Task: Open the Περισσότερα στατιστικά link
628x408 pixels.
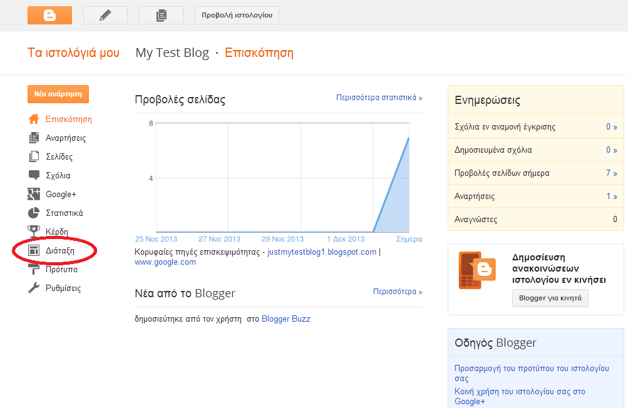Action: pyautogui.click(x=379, y=98)
